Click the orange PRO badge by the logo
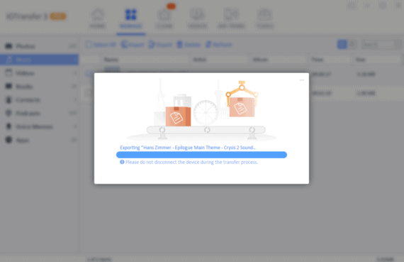The height and width of the screenshot is (262, 404). (57, 16)
